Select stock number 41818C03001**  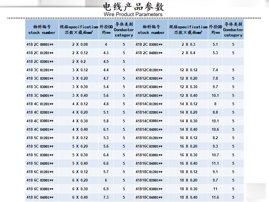149,189
